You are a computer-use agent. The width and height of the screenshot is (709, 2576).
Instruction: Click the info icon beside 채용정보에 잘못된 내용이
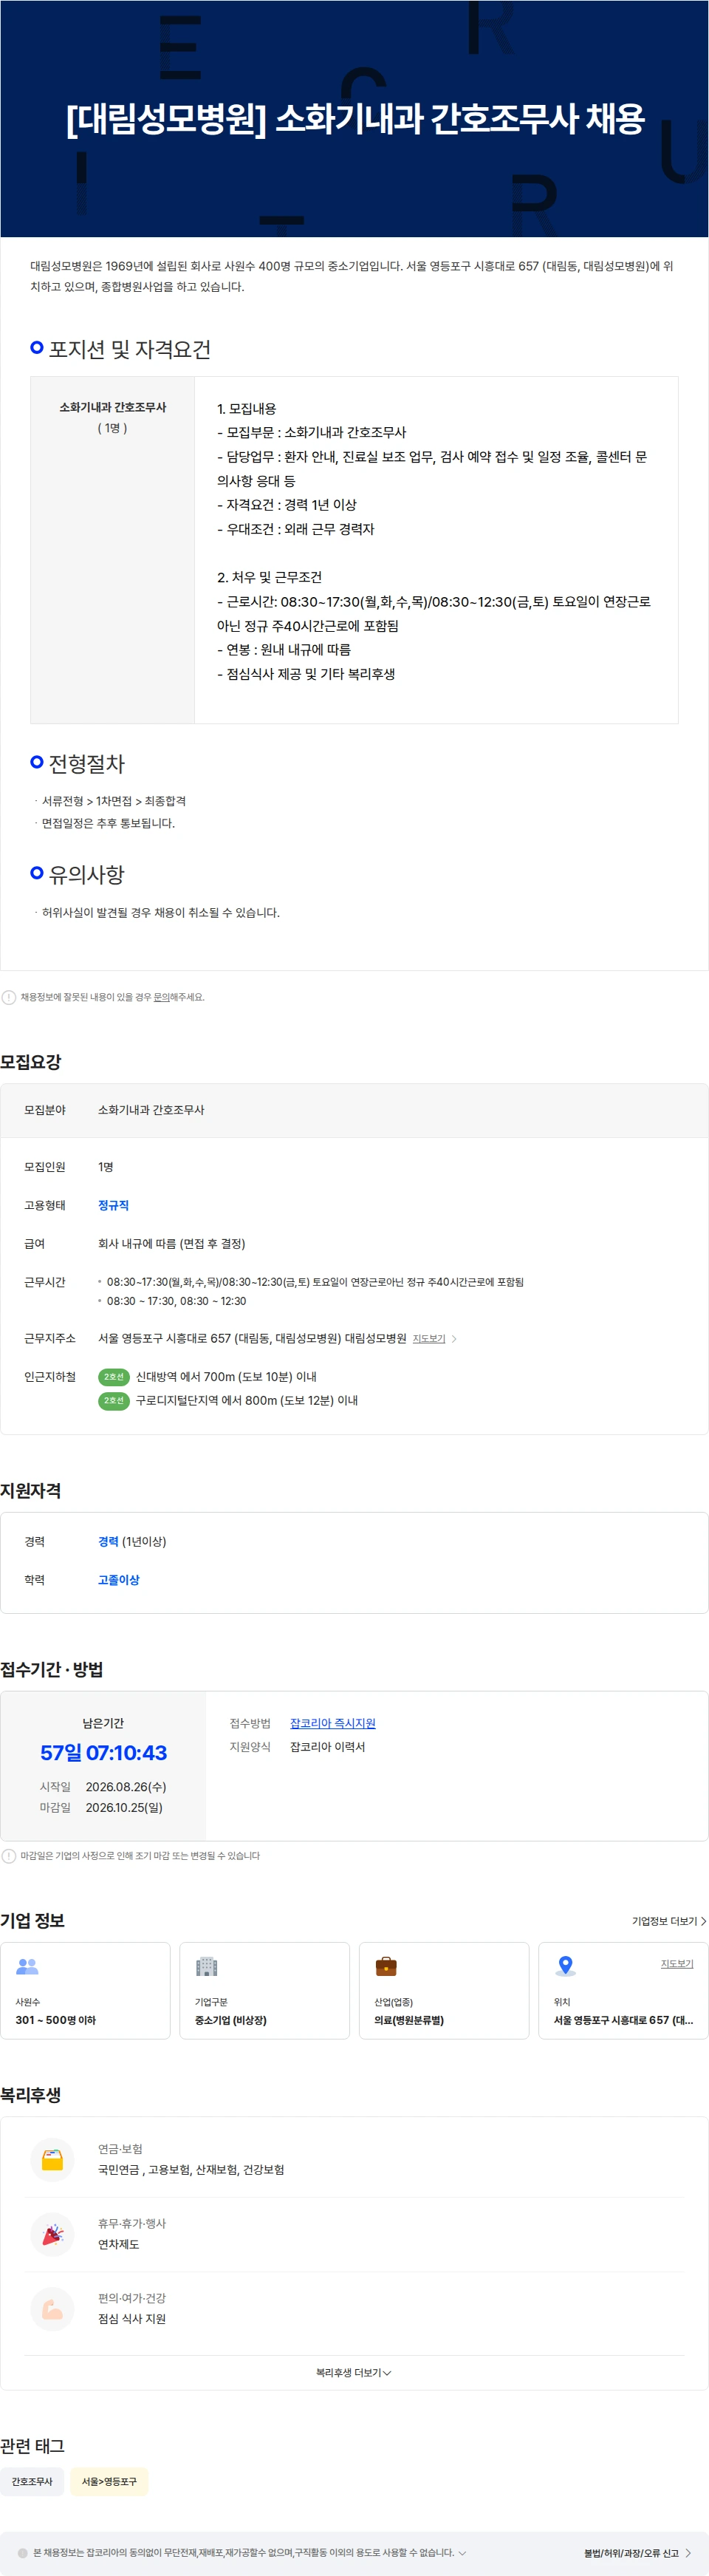(x=9, y=997)
